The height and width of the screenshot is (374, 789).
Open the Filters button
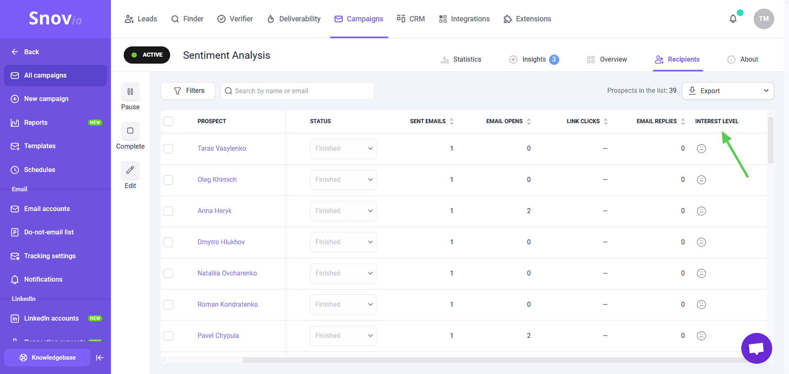[188, 91]
